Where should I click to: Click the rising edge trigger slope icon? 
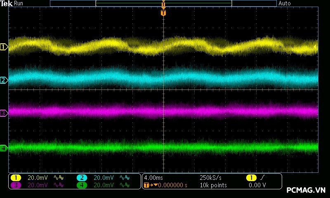[x=262, y=178]
